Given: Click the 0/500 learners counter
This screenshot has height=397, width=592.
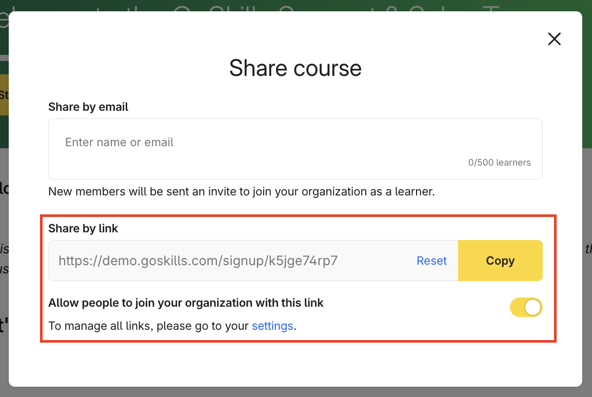Looking at the screenshot, I should [499, 162].
